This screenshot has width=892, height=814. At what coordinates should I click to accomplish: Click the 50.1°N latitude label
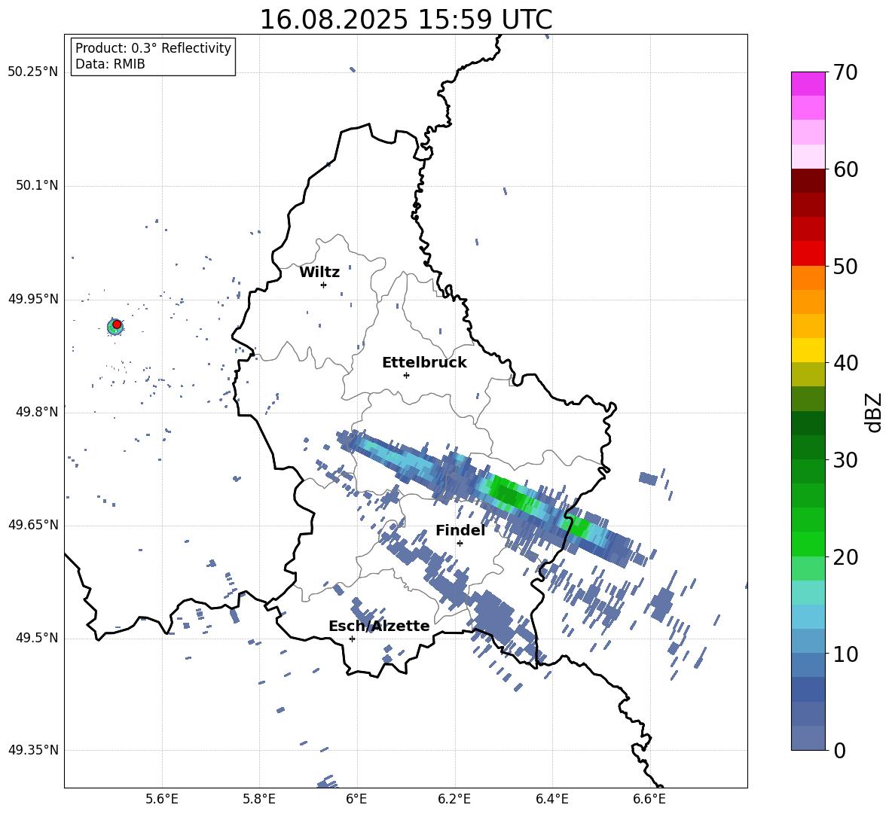(37, 186)
